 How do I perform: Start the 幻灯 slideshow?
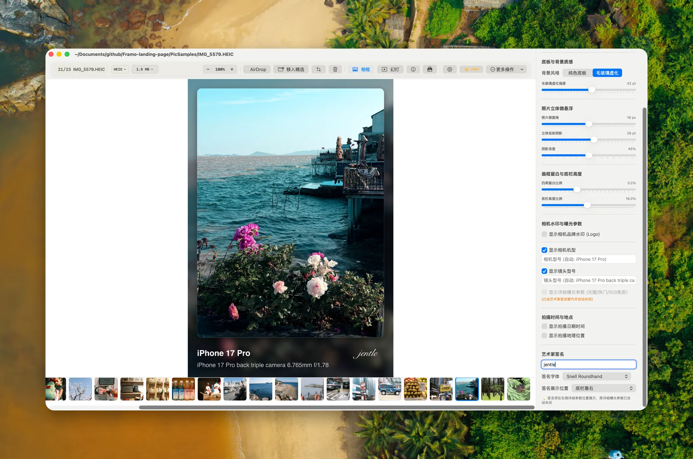(x=390, y=69)
